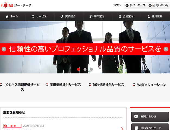Click the 重要なお知らせ heading

pos(14,112)
